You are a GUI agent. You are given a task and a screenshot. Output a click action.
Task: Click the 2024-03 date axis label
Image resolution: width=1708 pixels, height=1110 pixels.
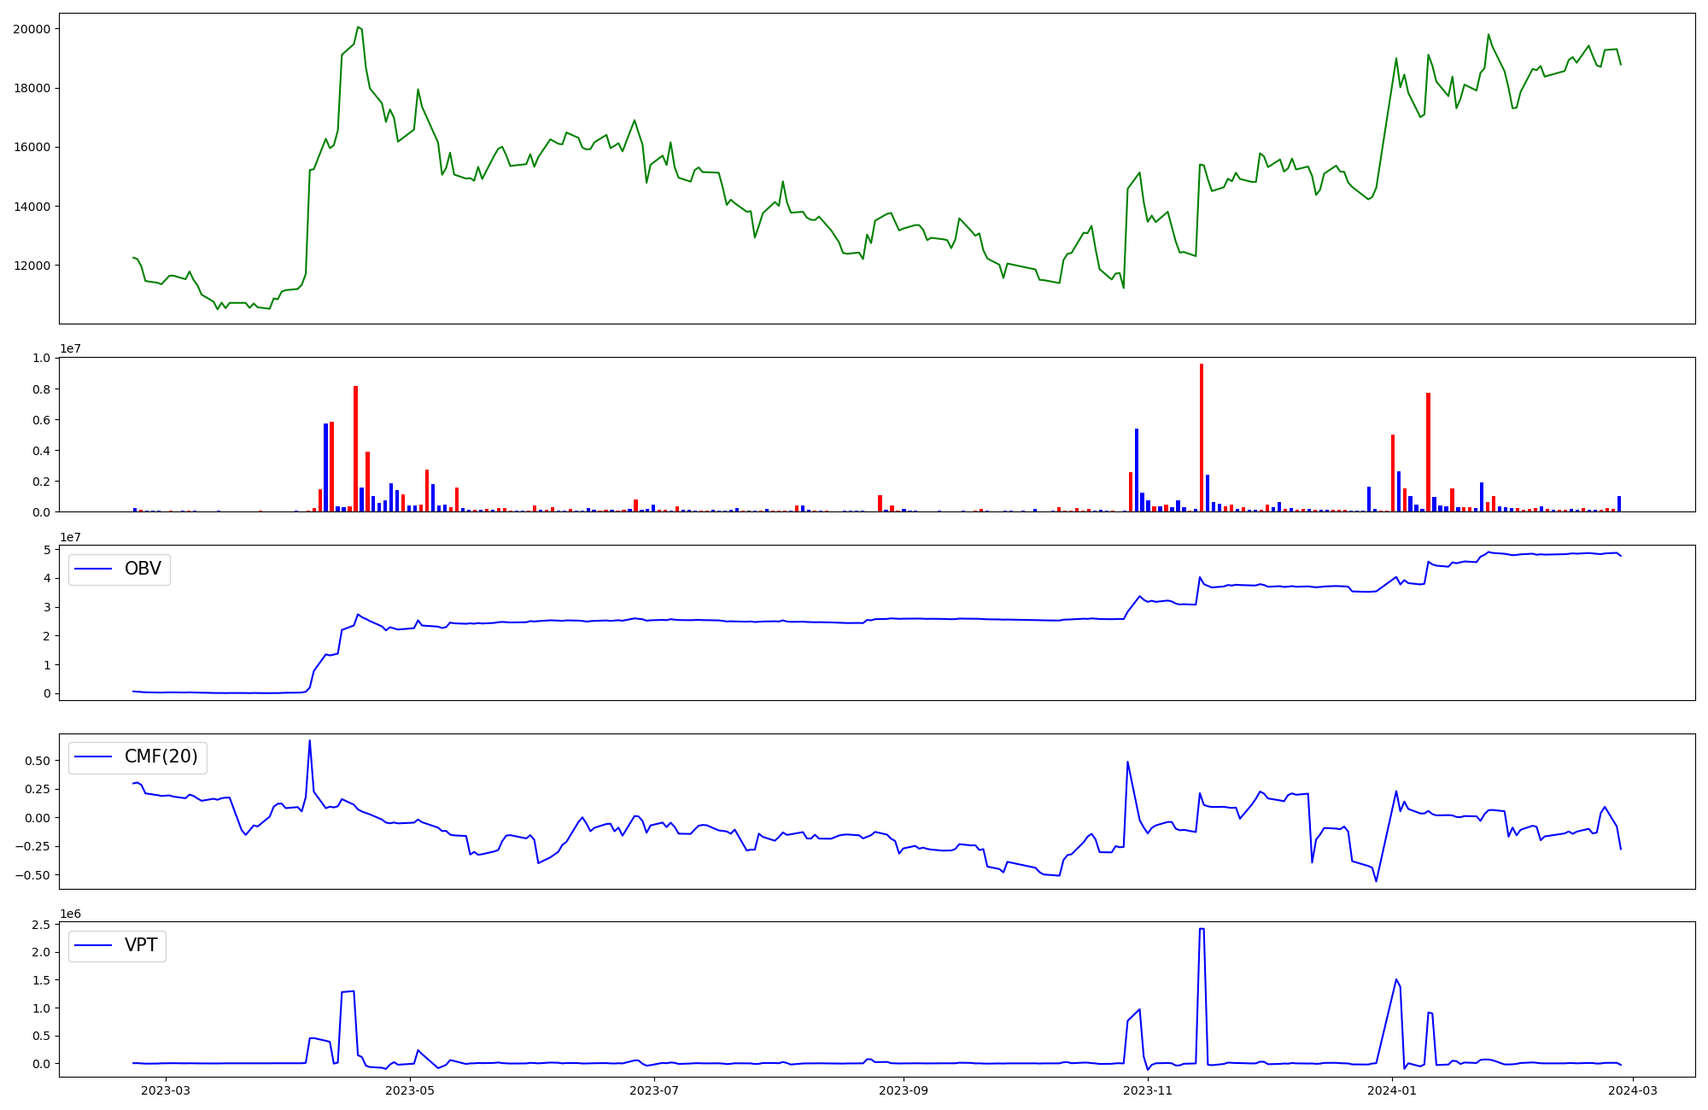tap(1633, 1090)
